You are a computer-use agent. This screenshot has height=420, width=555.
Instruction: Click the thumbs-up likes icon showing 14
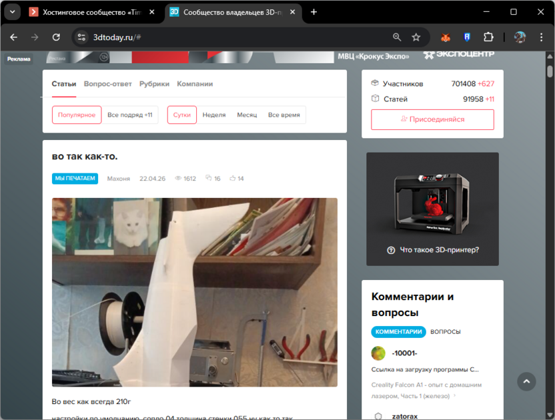(233, 178)
